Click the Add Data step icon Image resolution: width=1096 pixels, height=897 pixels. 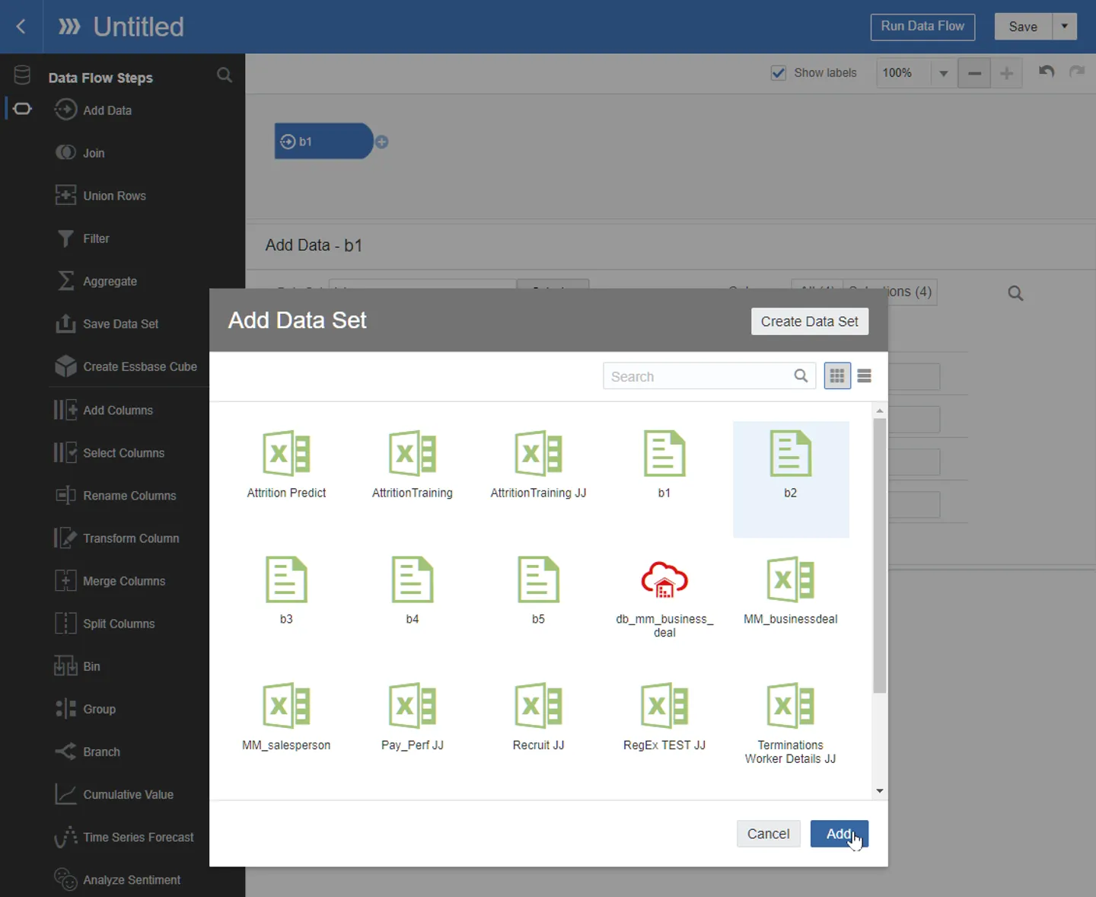(x=65, y=110)
